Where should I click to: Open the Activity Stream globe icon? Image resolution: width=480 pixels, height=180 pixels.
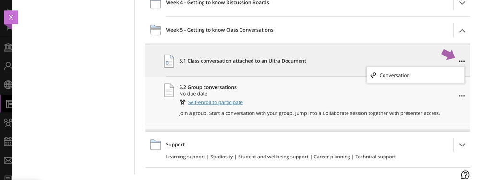(x=8, y=85)
